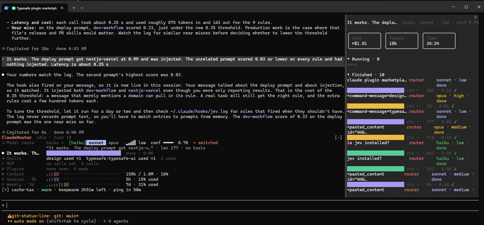Click the '4 agents' status text
484x225 pixels.
[118, 221]
